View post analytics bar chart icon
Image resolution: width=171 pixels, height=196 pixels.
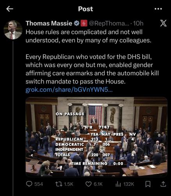(118, 184)
